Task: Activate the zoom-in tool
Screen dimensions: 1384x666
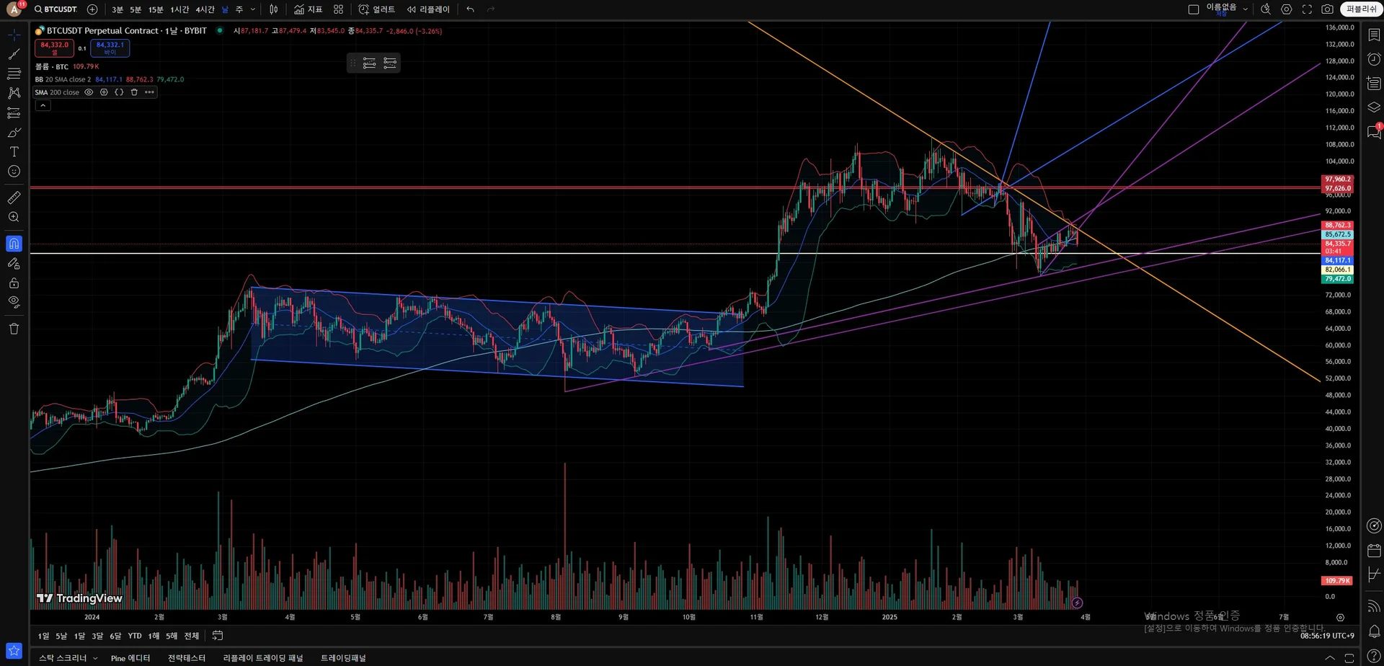Action: 14,217
